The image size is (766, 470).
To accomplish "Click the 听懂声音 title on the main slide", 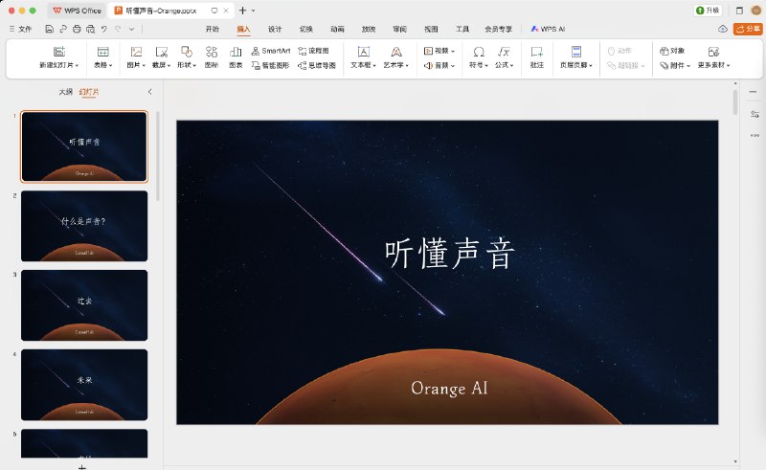I will coord(449,253).
